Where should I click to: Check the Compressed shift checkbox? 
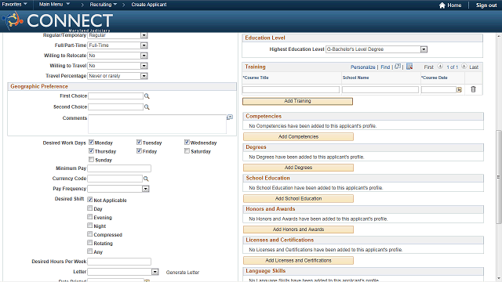pos(90,234)
